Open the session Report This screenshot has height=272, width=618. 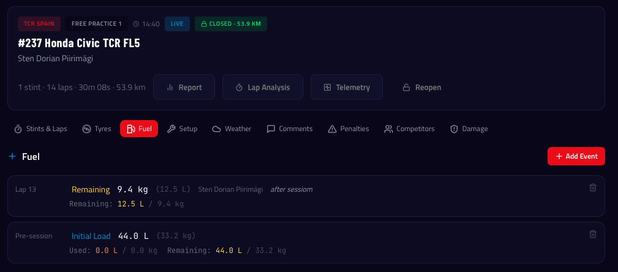184,87
